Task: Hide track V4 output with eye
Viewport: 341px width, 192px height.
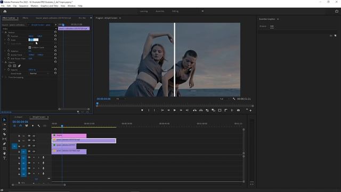Action: (34, 136)
